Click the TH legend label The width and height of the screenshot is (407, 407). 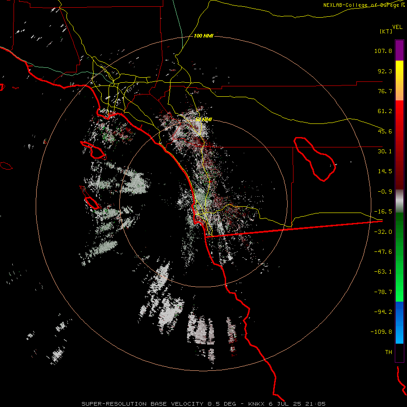point(388,352)
